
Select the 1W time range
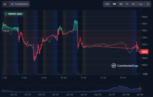coord(114,4)
